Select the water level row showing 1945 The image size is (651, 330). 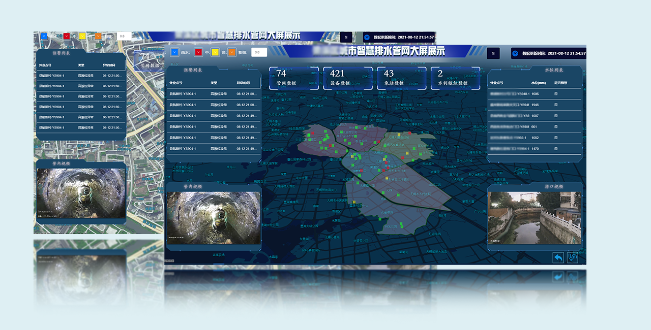[534, 105]
